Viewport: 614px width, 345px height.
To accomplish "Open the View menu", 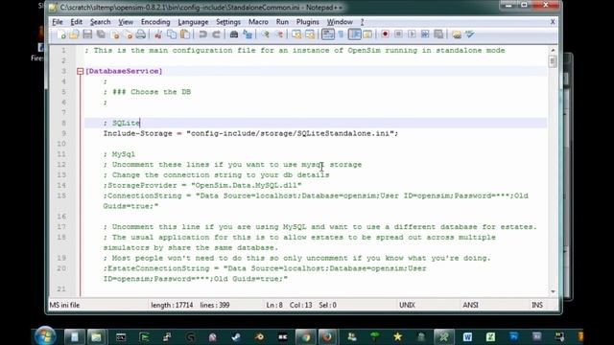I will point(126,22).
